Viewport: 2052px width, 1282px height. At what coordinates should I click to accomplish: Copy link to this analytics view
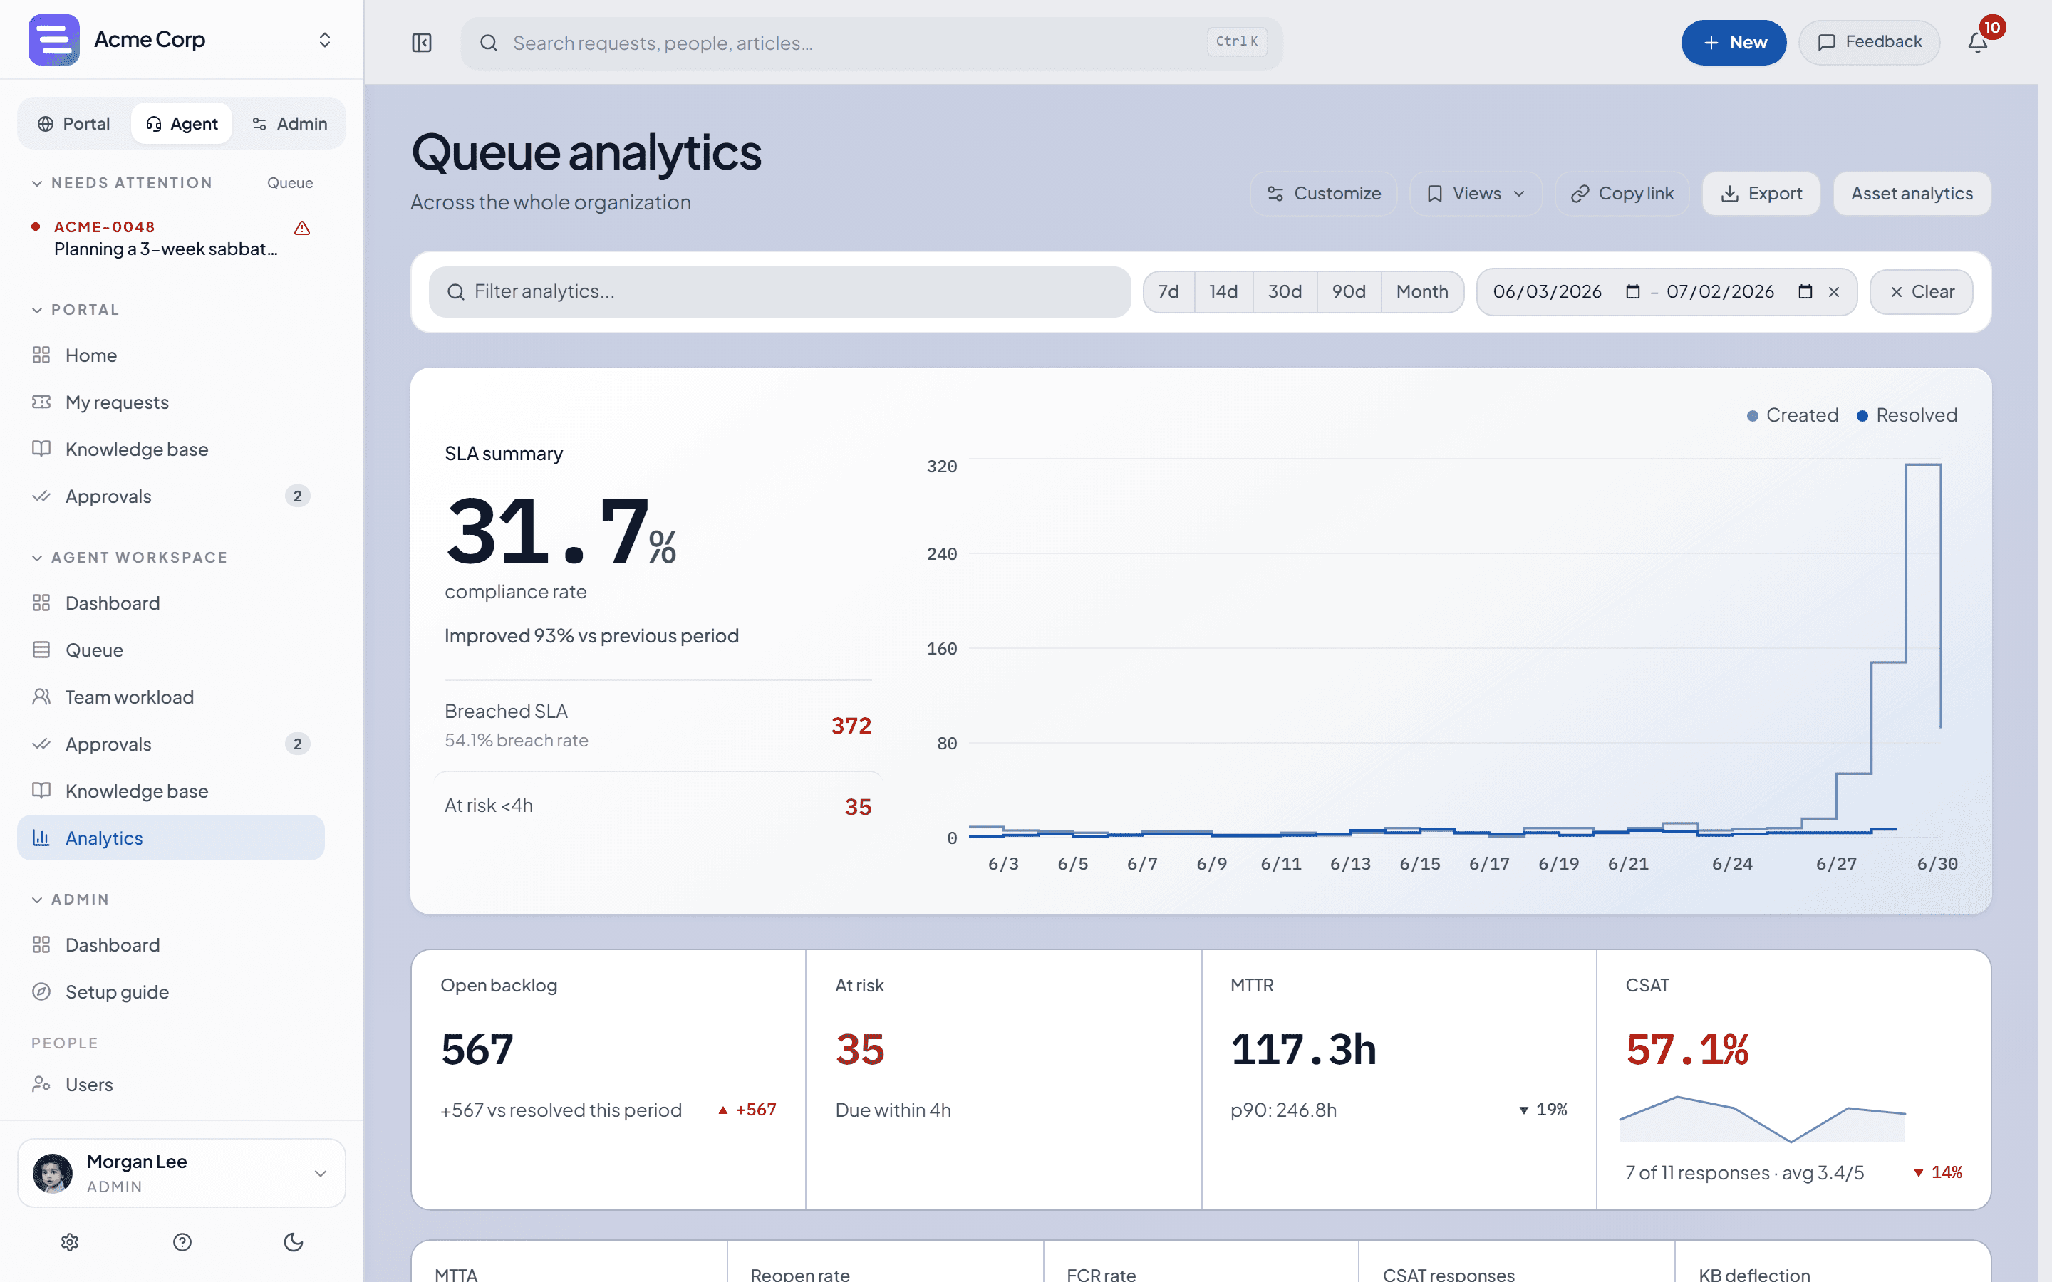coord(1622,194)
